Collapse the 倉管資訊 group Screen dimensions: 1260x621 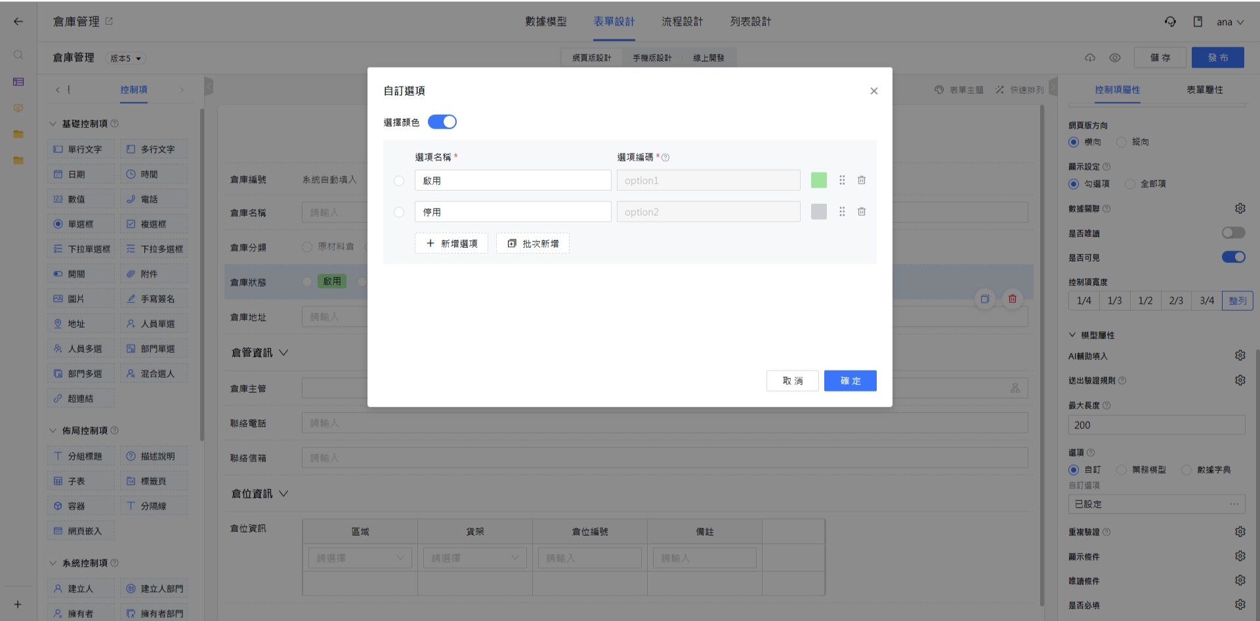[x=283, y=353]
